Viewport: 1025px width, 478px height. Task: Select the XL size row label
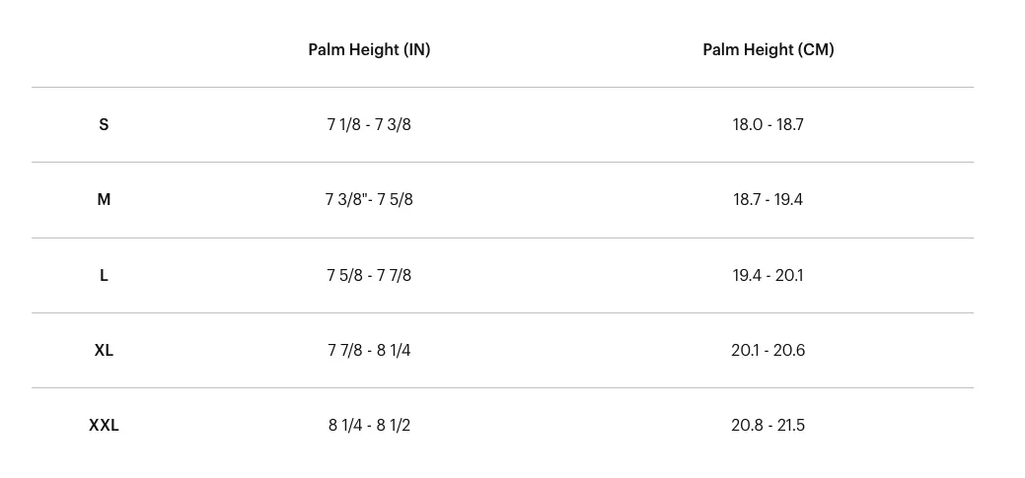tap(104, 350)
